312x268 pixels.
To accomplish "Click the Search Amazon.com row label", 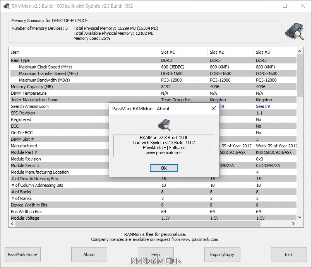I will pyautogui.click(x=30, y=106).
